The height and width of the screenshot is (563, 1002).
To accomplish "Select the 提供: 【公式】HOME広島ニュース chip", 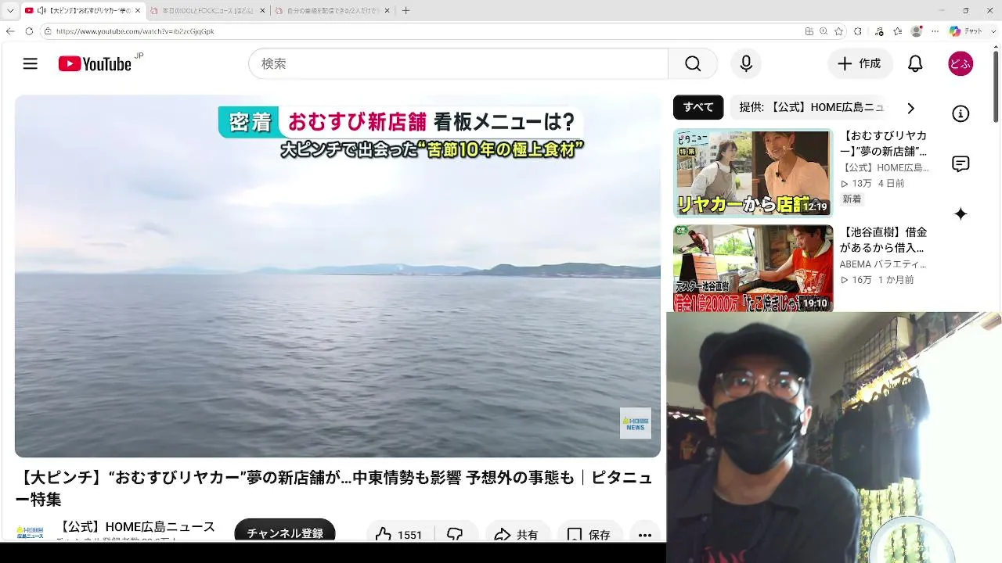I will tap(812, 108).
